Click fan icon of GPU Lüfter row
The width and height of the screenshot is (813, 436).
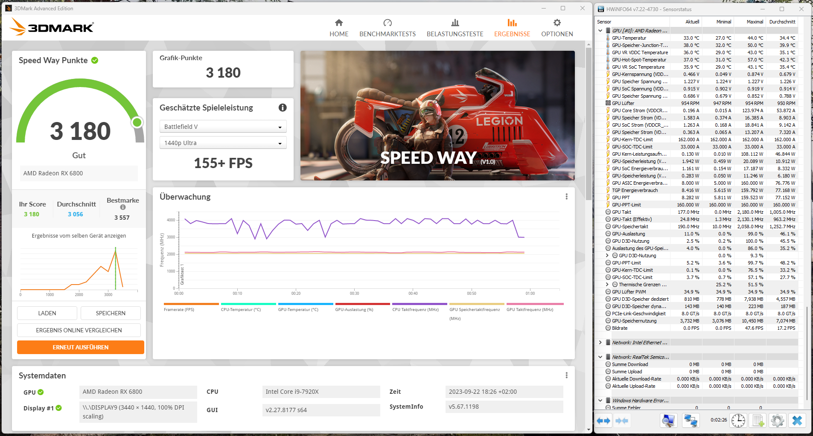[x=608, y=103]
